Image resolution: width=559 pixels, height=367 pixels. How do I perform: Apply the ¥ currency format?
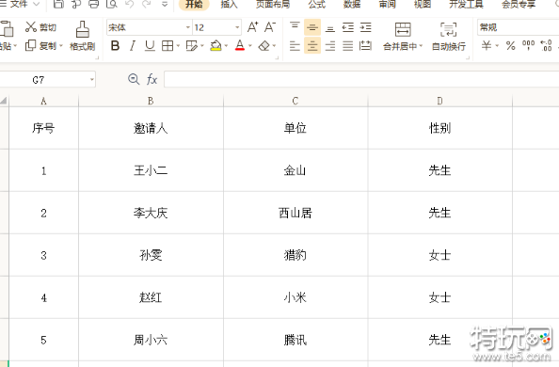[487, 46]
